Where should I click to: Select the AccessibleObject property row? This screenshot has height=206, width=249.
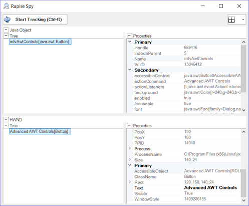[x=187, y=171]
